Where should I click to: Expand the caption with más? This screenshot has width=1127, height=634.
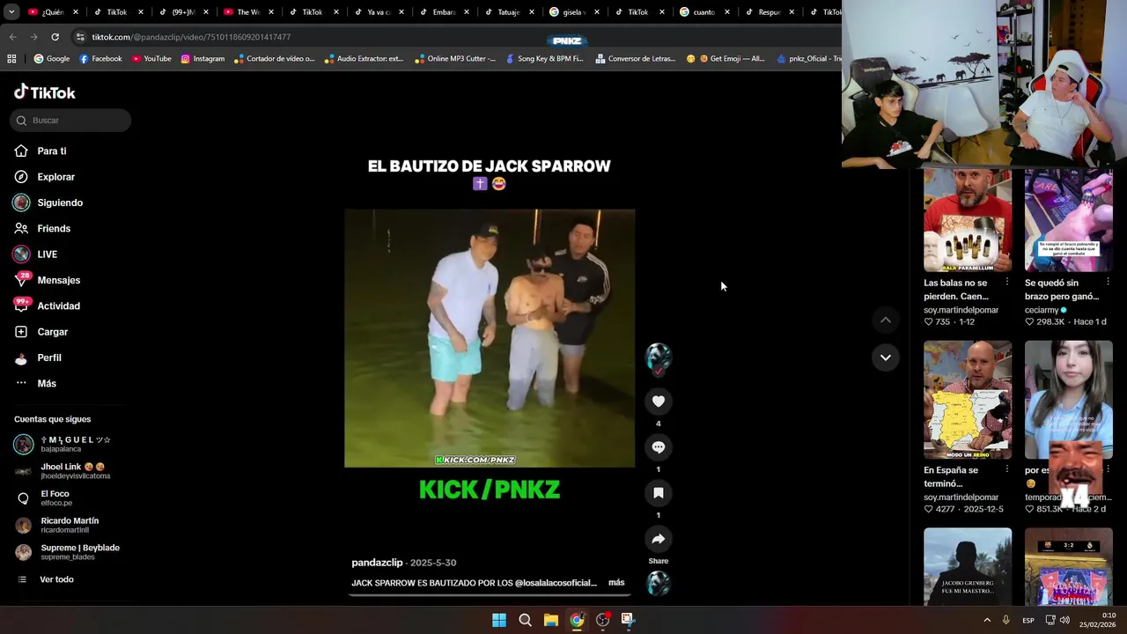616,583
